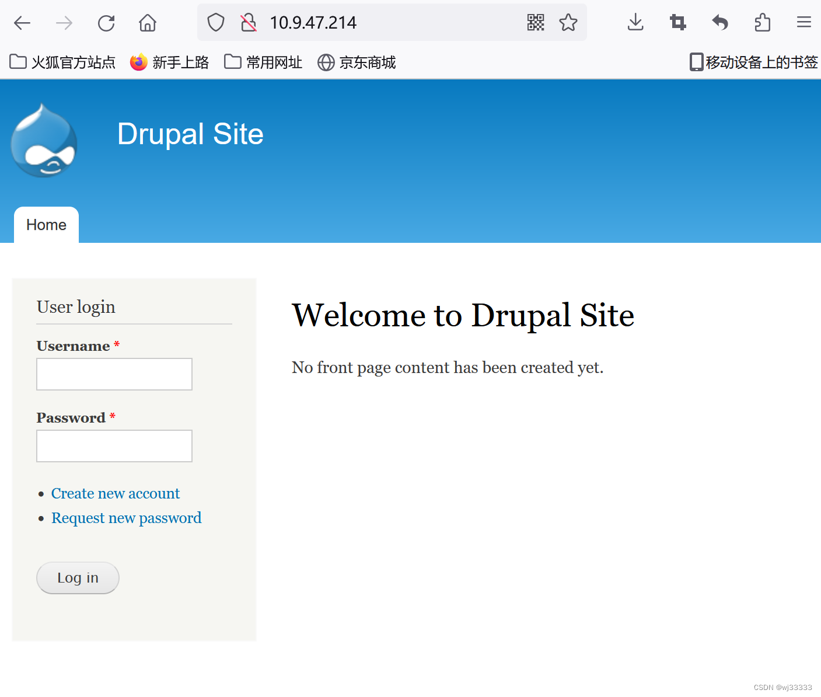The width and height of the screenshot is (821, 697).
Task: Expand the 常用网址 bookmarks folder
Action: coord(263,62)
